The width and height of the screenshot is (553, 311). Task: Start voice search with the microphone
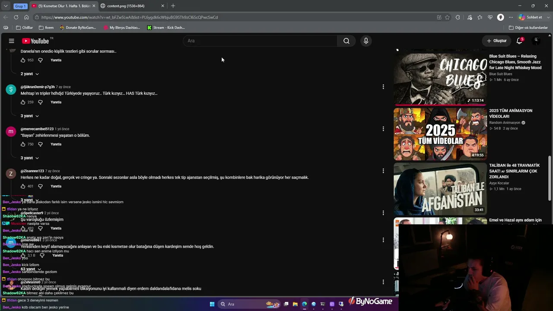click(366, 41)
